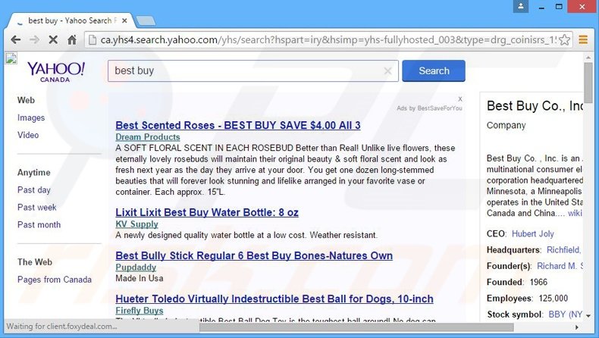This screenshot has height=338, width=599.
Task: Open the Dream Products advertiser link
Action: coord(147,136)
